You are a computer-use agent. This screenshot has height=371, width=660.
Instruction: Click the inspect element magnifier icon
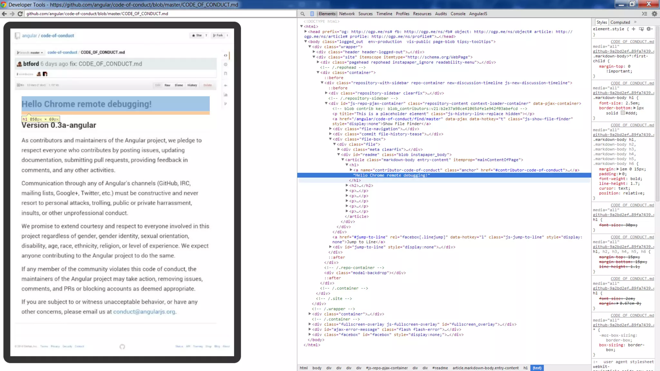click(303, 14)
